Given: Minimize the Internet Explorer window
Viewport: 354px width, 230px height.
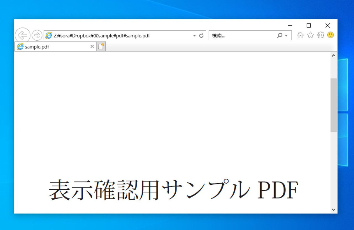Looking at the screenshot, I should 290,26.
